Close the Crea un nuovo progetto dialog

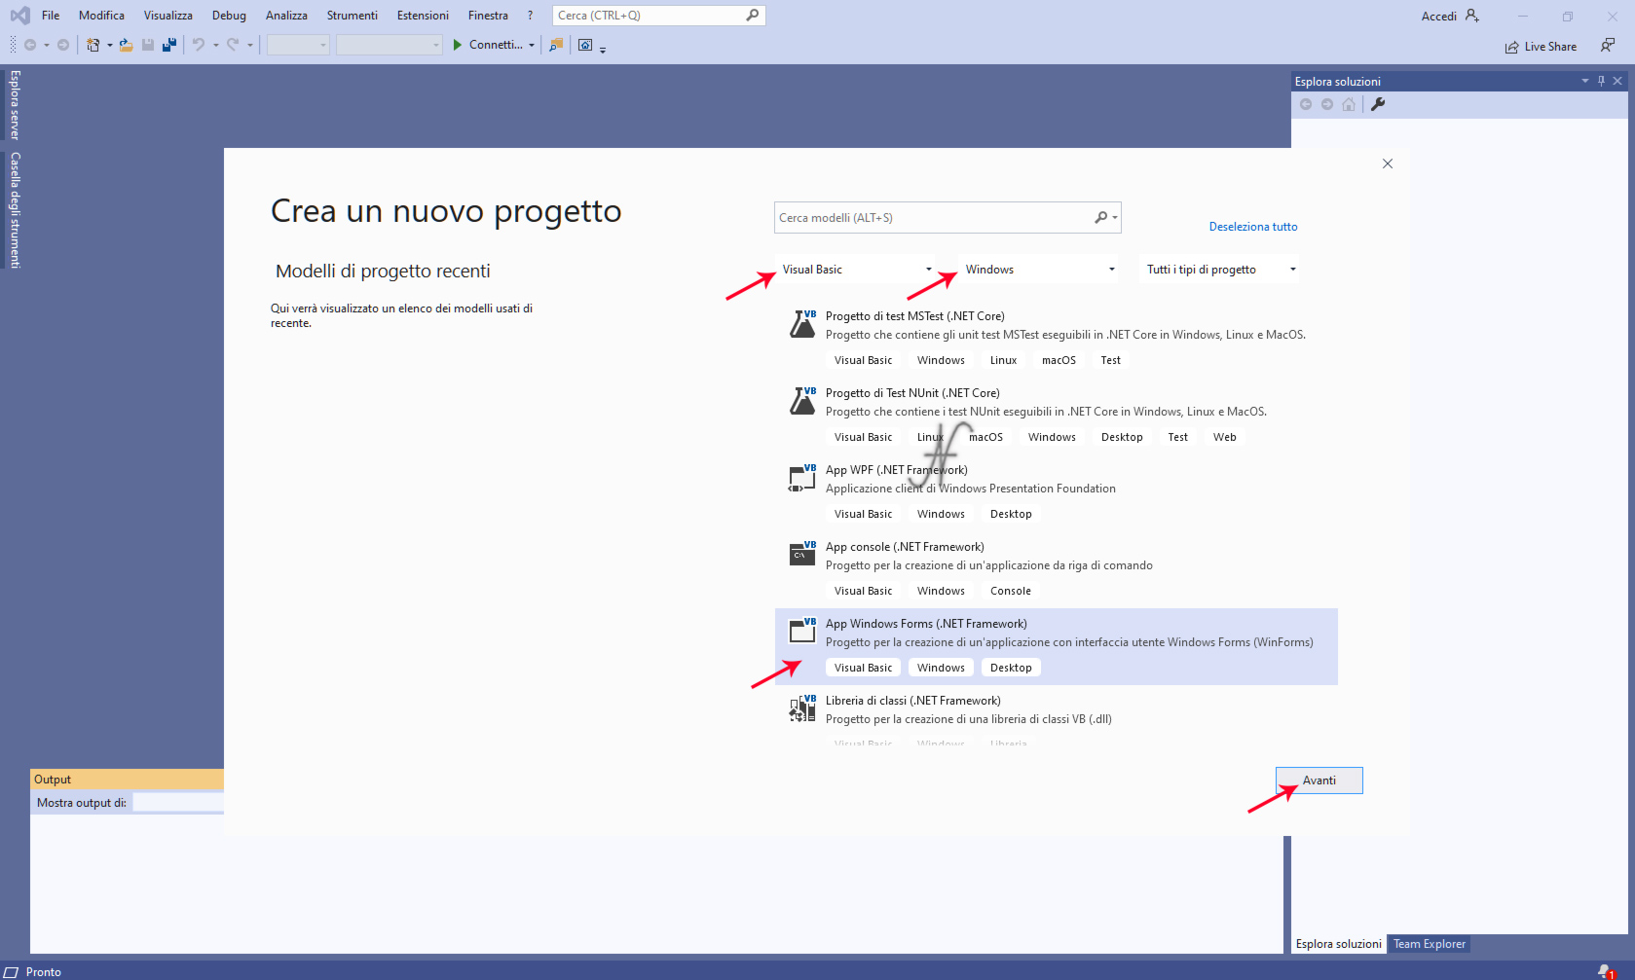click(x=1388, y=163)
